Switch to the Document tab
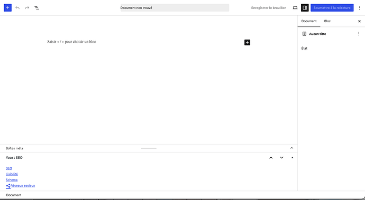This screenshot has height=200, width=365. click(x=309, y=21)
